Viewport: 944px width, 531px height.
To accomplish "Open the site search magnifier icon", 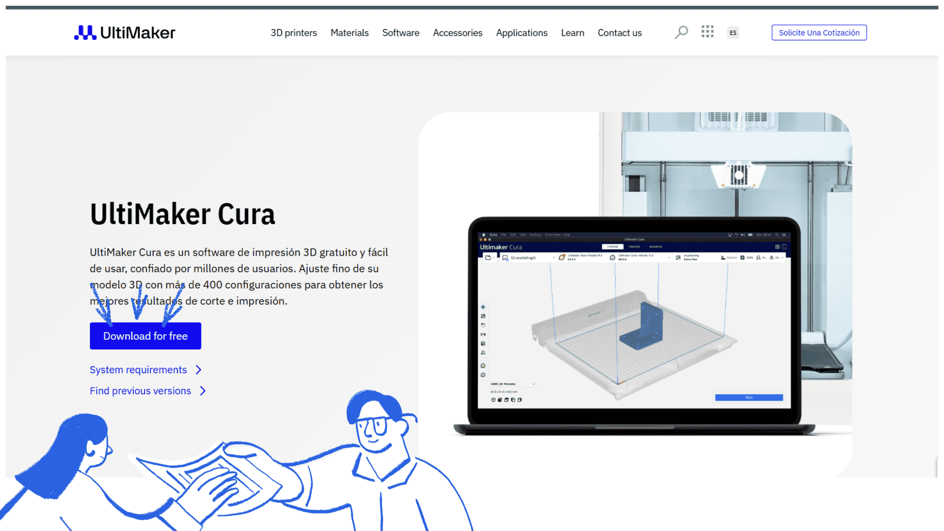I will 681,32.
